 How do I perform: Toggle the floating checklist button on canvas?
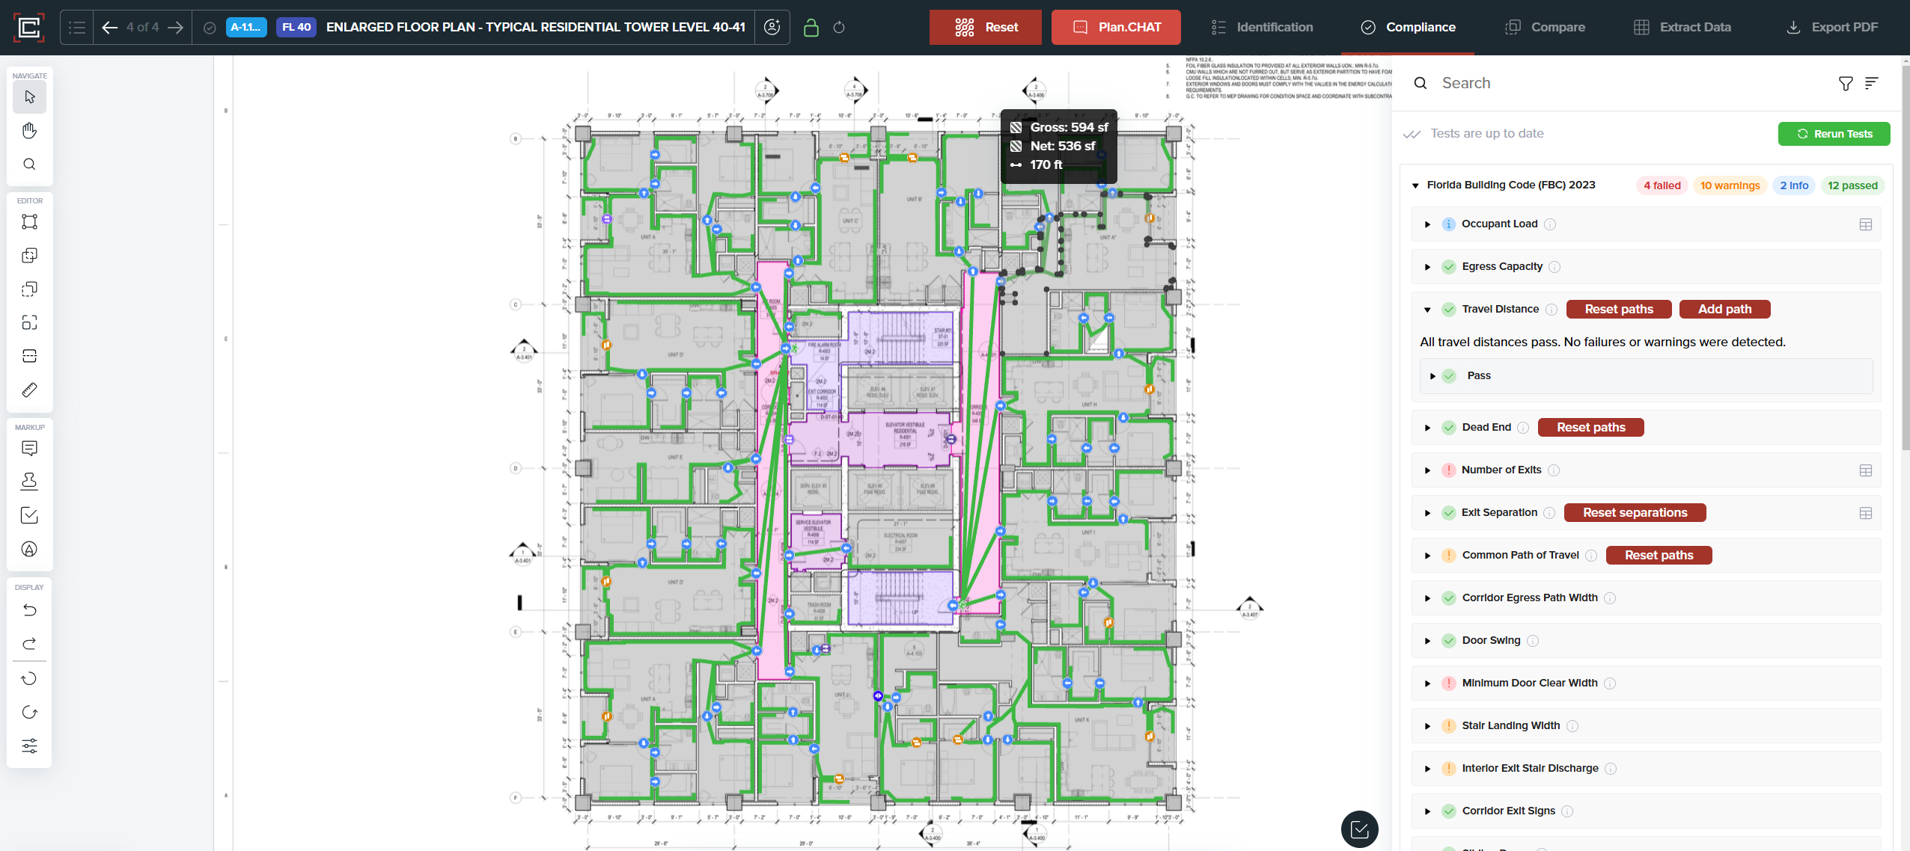pyautogui.click(x=1359, y=829)
